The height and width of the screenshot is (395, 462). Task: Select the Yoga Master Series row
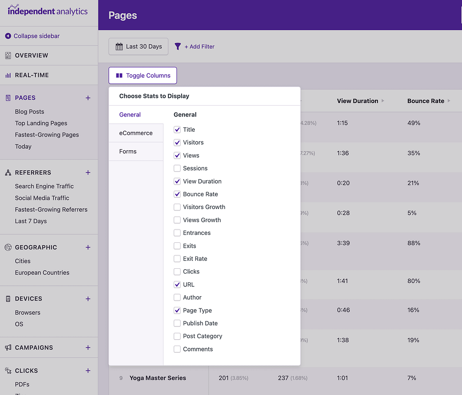click(158, 378)
